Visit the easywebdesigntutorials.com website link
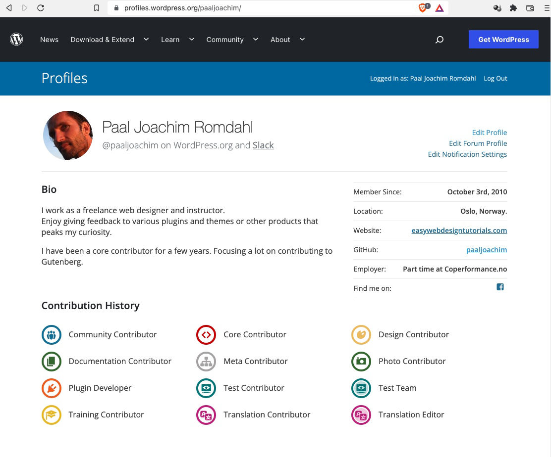Screen dimensions: 551x457 tap(459, 230)
